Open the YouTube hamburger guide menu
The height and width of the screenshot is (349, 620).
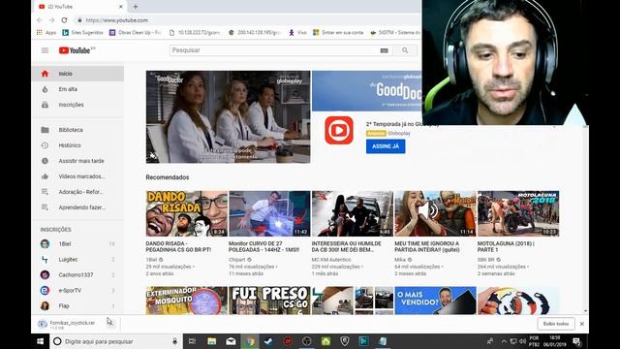click(x=45, y=50)
